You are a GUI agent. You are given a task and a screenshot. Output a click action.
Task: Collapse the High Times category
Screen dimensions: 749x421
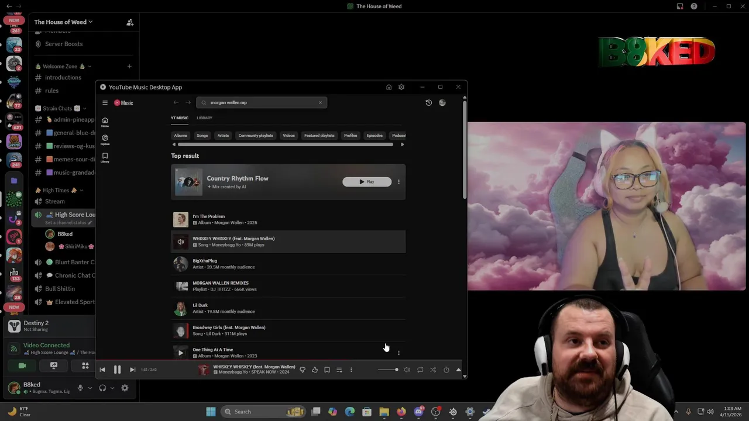point(59,190)
